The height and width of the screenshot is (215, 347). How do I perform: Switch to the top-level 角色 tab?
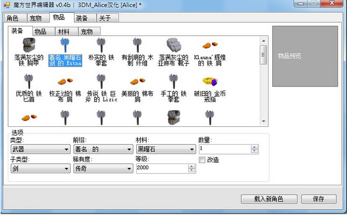pyautogui.click(x=15, y=18)
